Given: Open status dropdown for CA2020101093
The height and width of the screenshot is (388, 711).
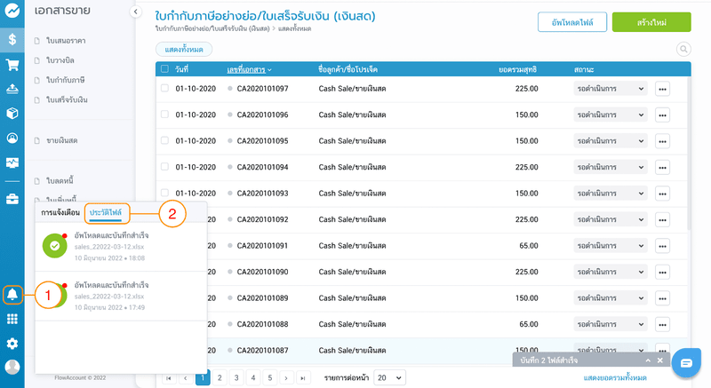Looking at the screenshot, I should click(611, 194).
